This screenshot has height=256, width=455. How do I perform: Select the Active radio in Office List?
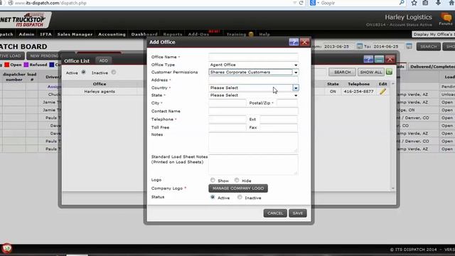[84, 73]
